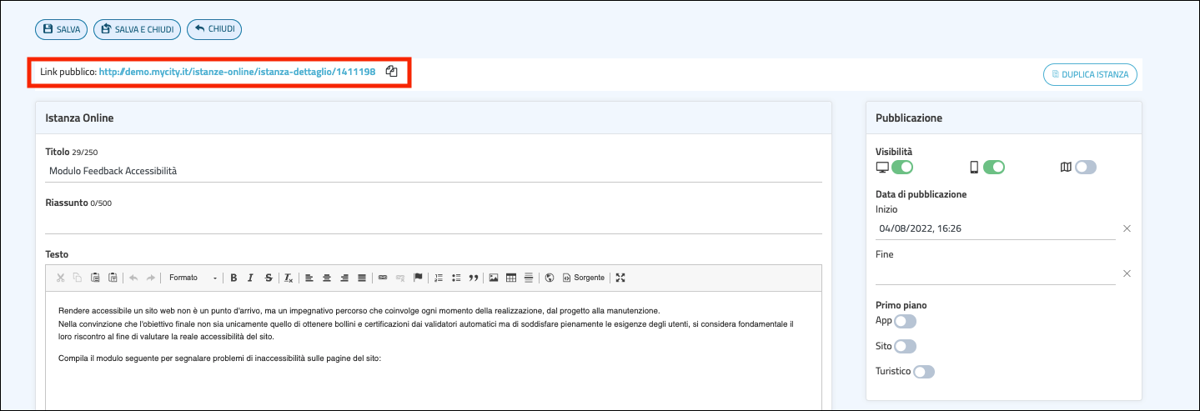Add a block quote in the editor
Screen dimensions: 1200x411
(x=473, y=278)
